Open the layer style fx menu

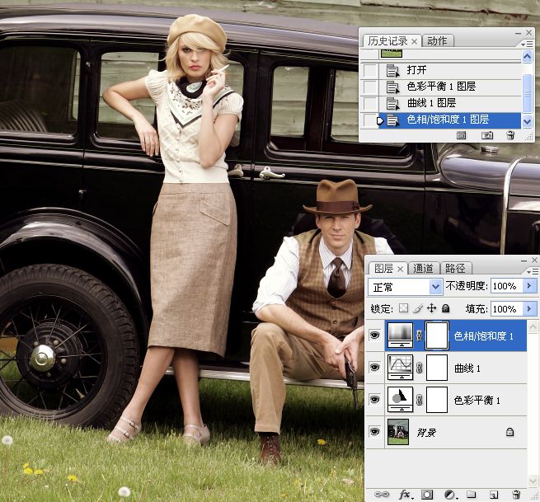[405, 495]
